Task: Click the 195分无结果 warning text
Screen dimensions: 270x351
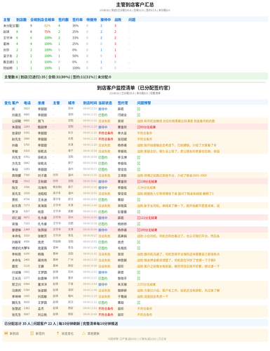Action: [149, 230]
